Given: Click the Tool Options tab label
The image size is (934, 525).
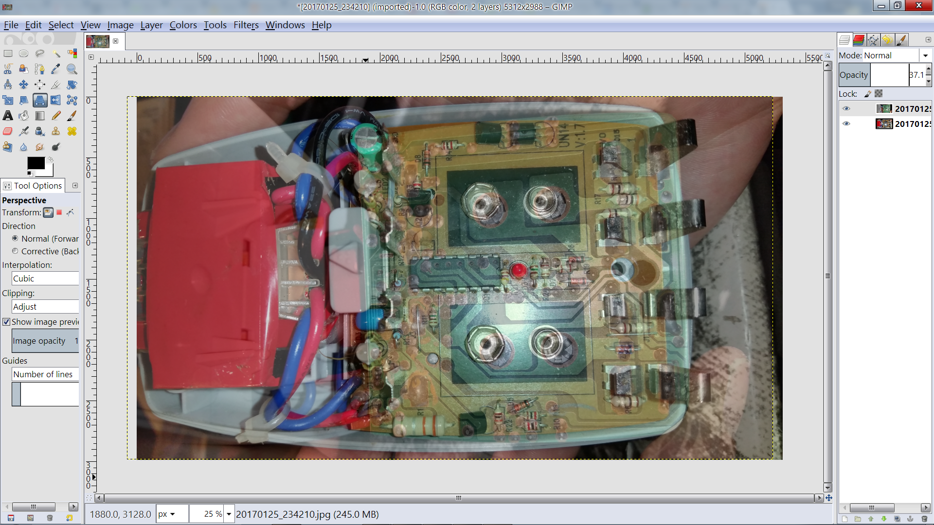Looking at the screenshot, I should (x=33, y=186).
